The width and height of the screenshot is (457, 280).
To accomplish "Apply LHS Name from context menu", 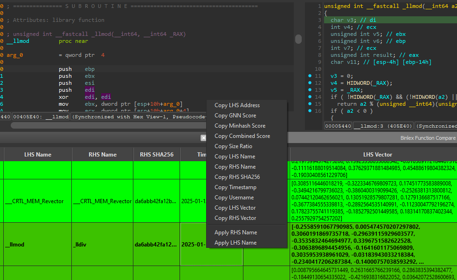I will point(235,243).
